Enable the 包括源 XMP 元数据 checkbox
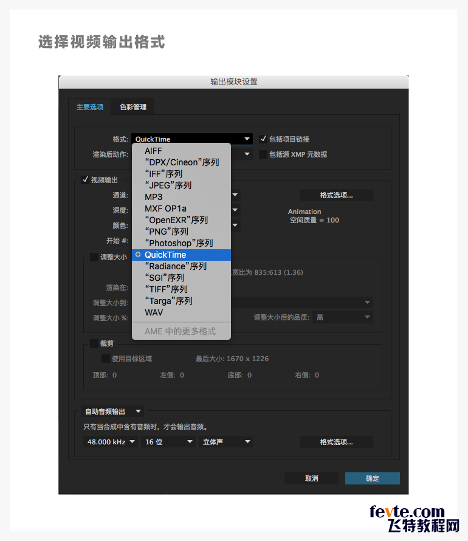468x541 pixels. tap(263, 154)
